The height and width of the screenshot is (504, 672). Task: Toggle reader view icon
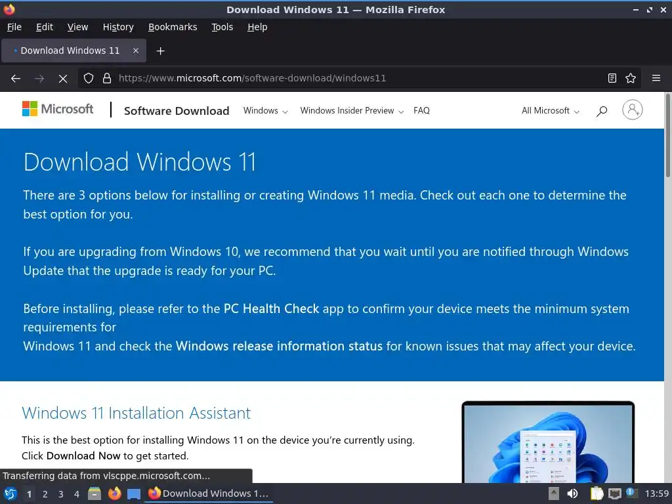(612, 78)
